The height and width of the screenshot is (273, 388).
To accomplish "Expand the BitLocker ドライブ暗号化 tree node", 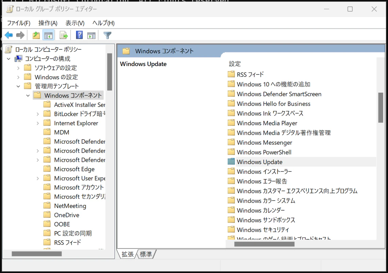I will pyautogui.click(x=38, y=114).
